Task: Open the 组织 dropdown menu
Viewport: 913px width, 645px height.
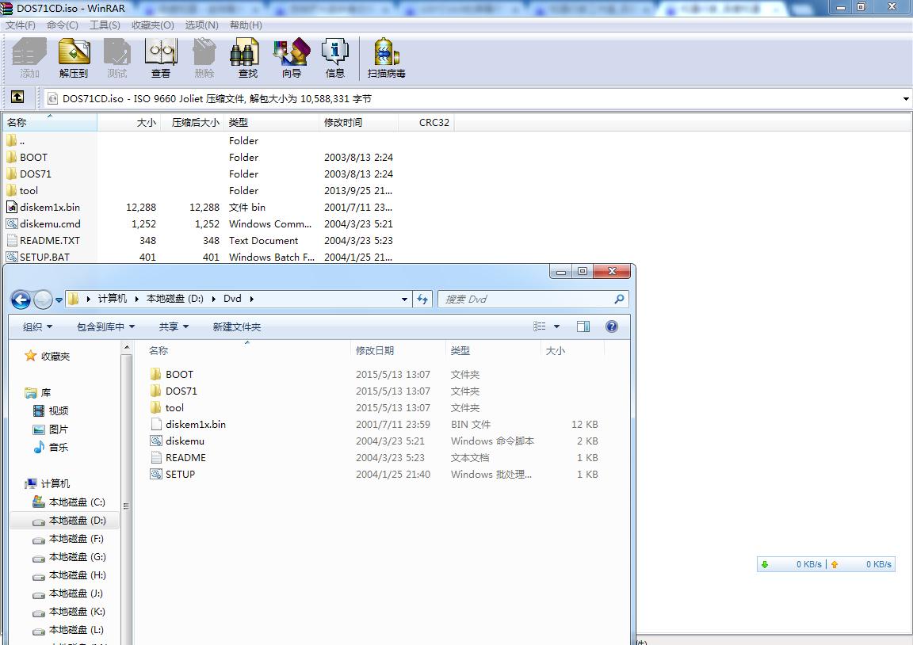Action: tap(37, 326)
